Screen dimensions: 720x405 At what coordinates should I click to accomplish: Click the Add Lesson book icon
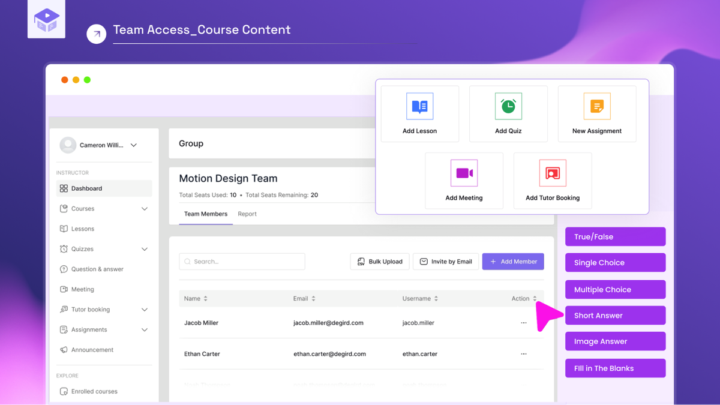[419, 107]
